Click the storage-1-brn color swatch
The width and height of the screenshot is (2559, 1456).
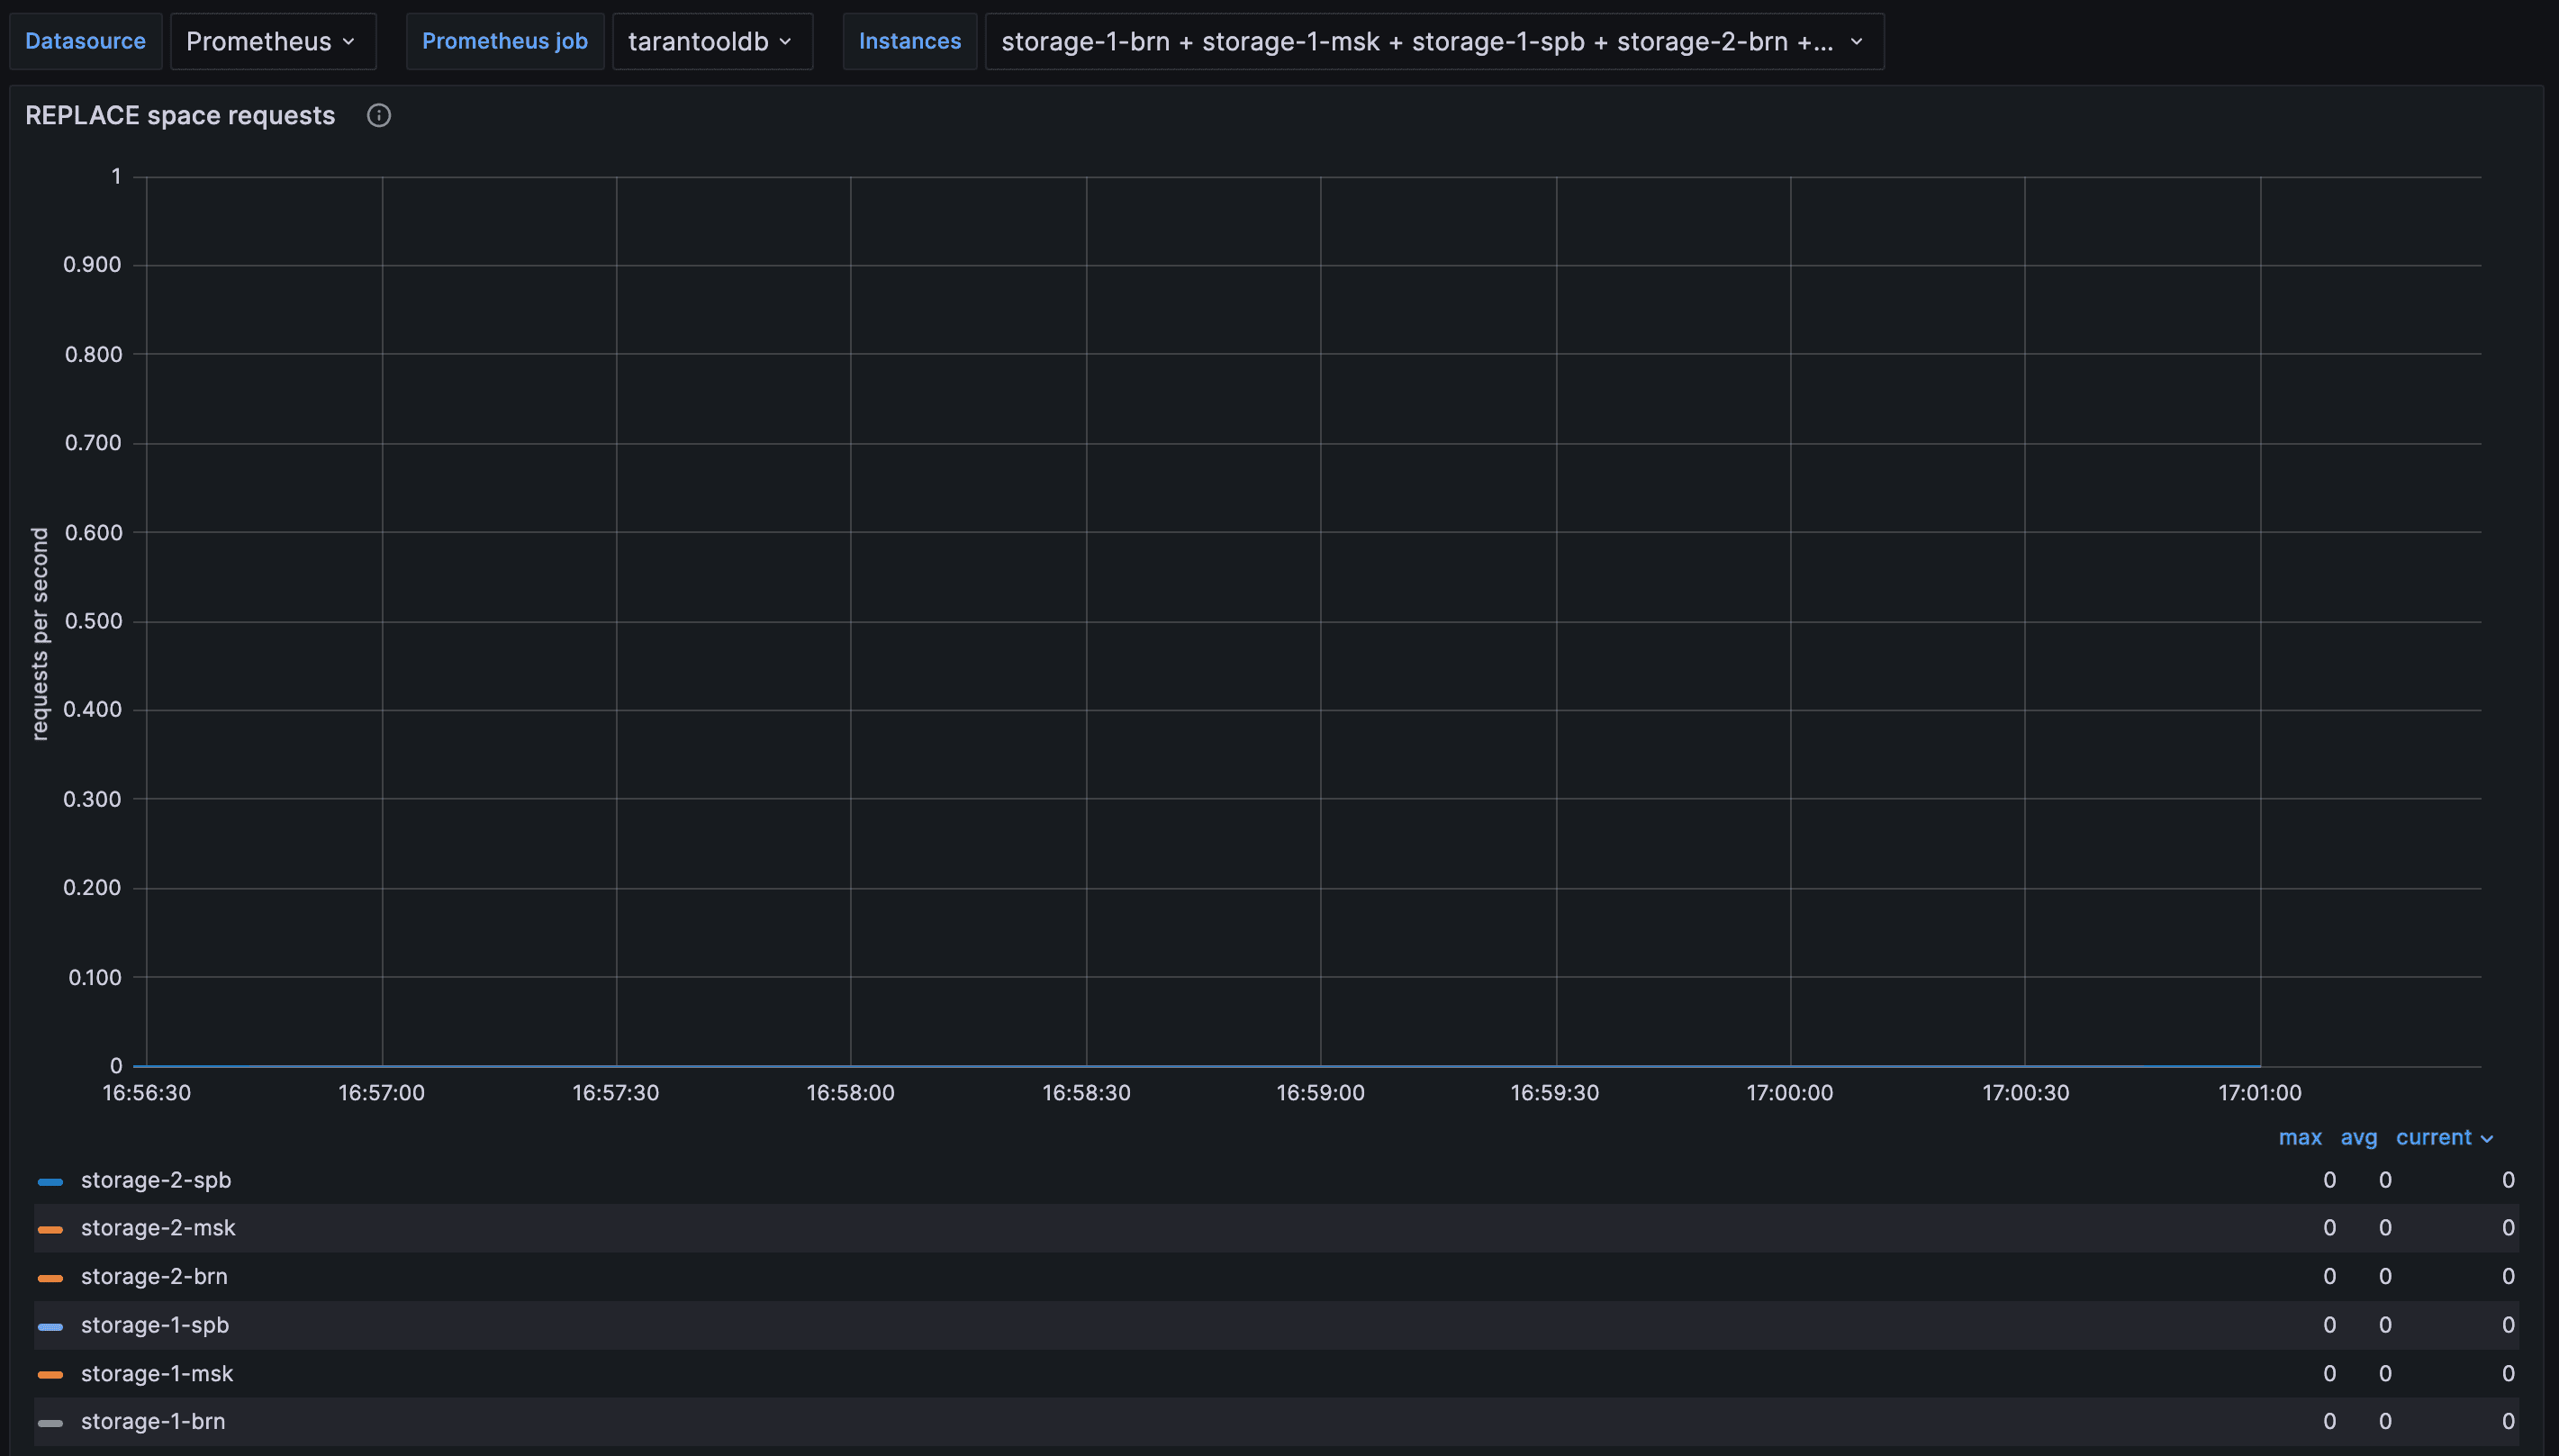pos(50,1423)
